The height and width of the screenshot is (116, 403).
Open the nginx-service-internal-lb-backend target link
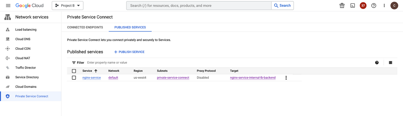click(253, 78)
